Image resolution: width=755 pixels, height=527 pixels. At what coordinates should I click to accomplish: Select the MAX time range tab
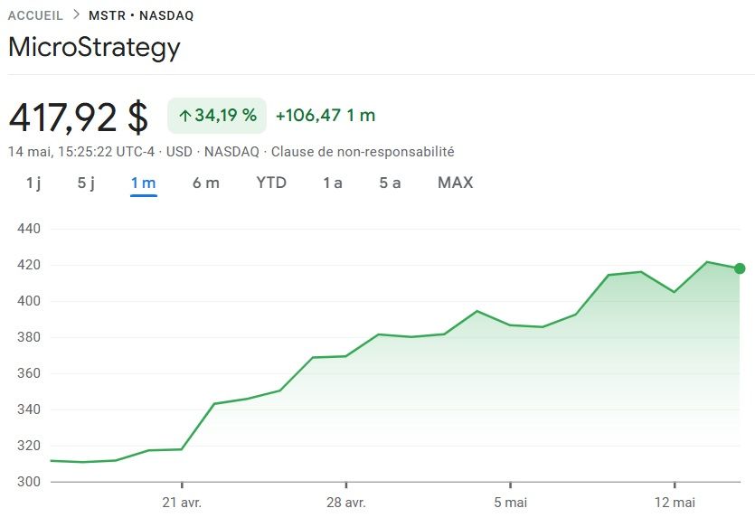(455, 183)
